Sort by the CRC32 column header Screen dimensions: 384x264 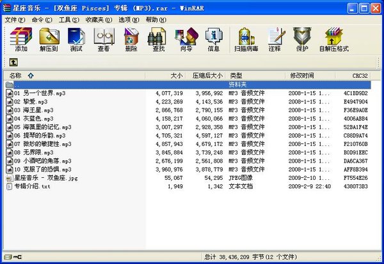[353, 76]
